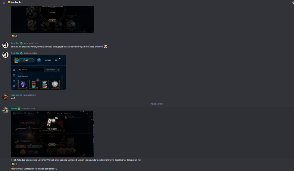Click message starting 'bir desline atasözü vardır'

[x=57, y=47]
